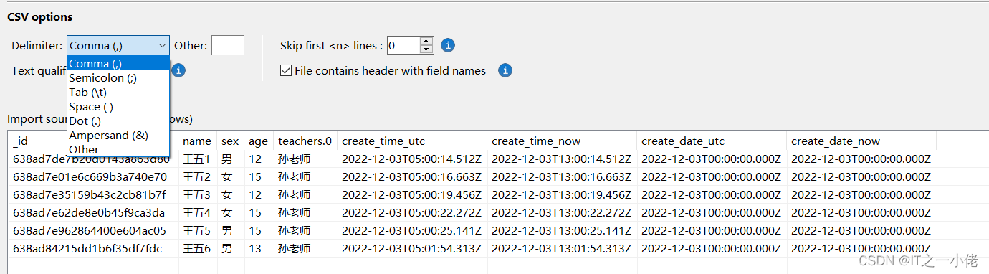Click the Other delimiter text field
Screen dimensions: 989x274
[x=228, y=45]
